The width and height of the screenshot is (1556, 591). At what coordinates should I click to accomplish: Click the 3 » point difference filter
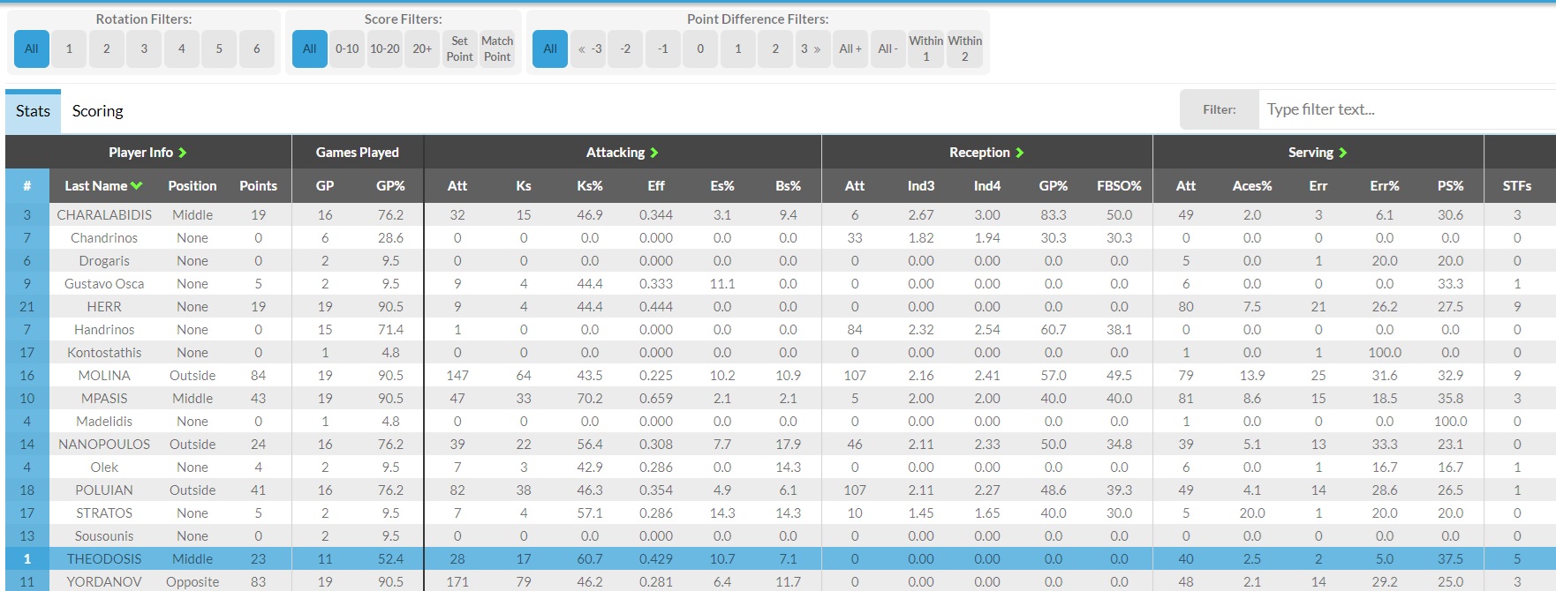[811, 49]
